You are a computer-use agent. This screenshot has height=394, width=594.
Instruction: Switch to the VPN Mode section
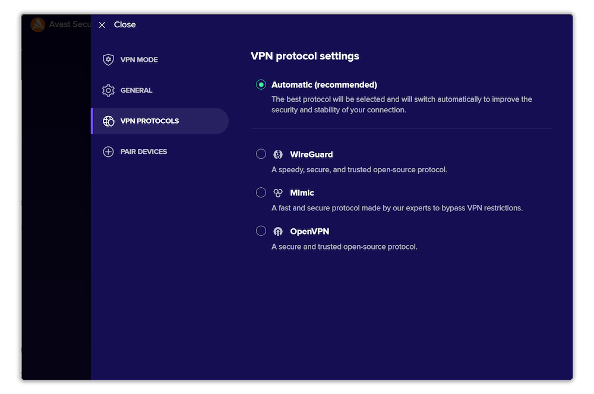(x=138, y=59)
